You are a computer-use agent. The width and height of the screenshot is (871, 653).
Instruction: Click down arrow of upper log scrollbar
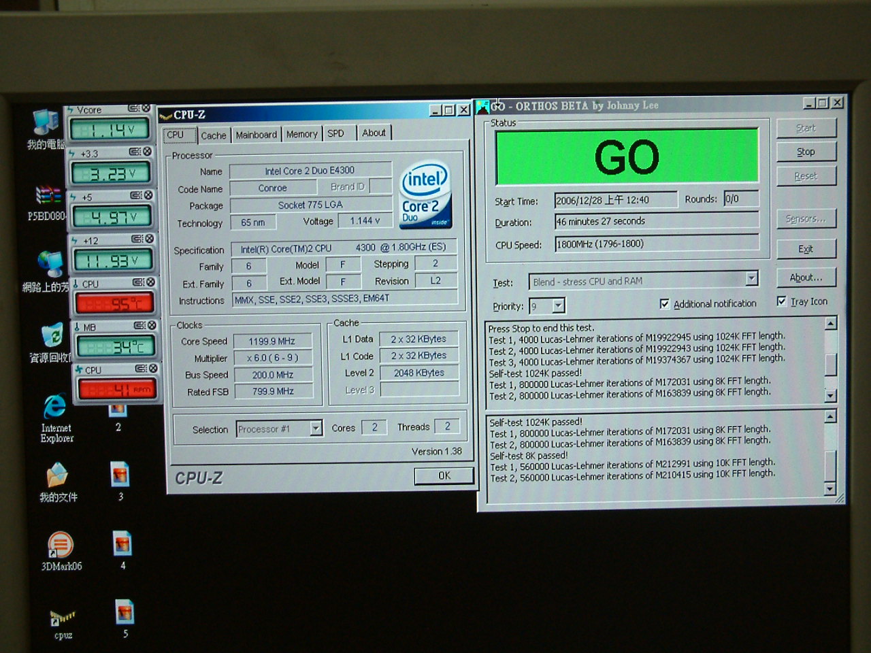pos(830,395)
